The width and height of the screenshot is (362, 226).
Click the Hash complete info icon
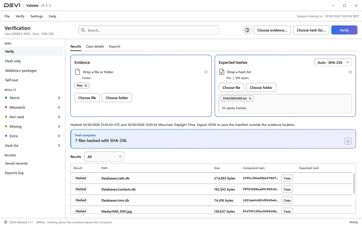pyautogui.click(x=348, y=141)
